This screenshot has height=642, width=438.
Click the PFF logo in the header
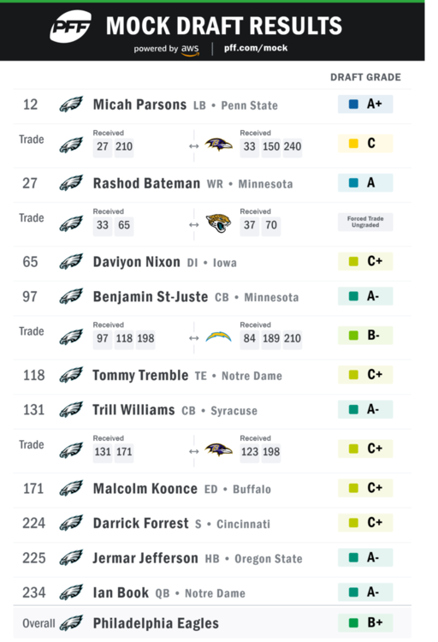70,27
